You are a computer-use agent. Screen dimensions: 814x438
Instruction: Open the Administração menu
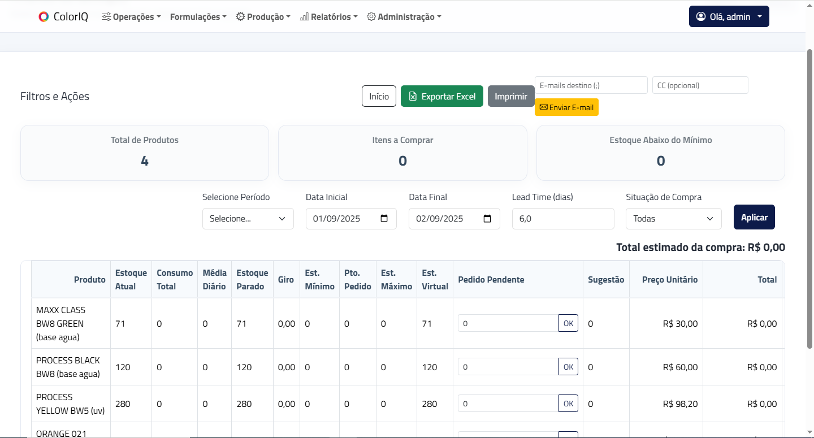[404, 17]
